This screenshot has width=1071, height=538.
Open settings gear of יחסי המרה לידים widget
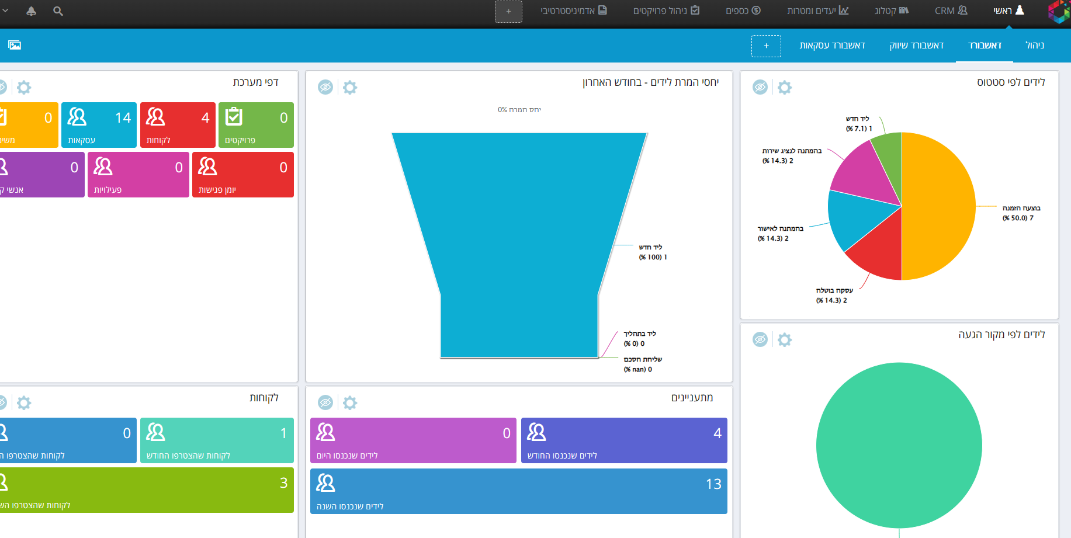tap(350, 88)
